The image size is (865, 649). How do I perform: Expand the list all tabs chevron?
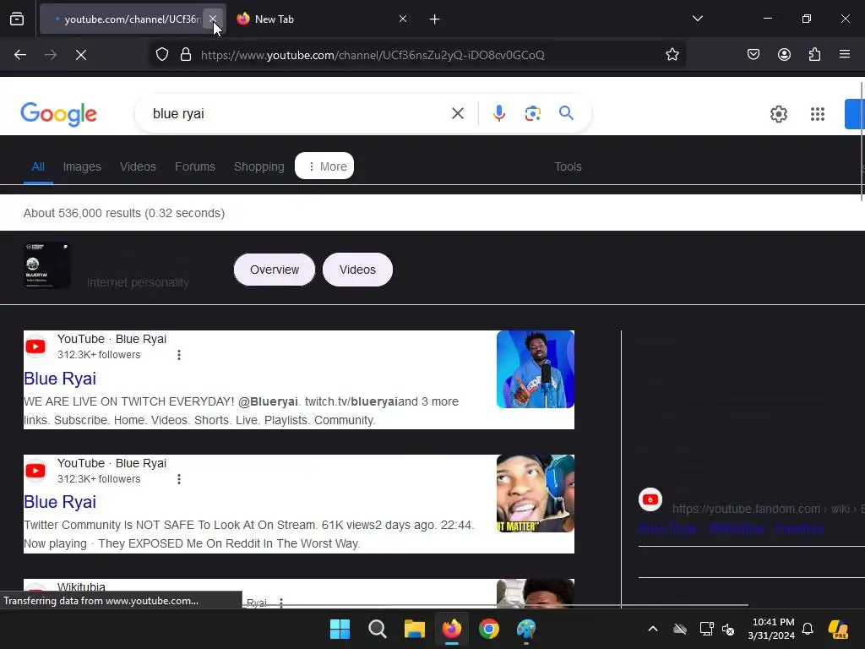pyautogui.click(x=697, y=19)
